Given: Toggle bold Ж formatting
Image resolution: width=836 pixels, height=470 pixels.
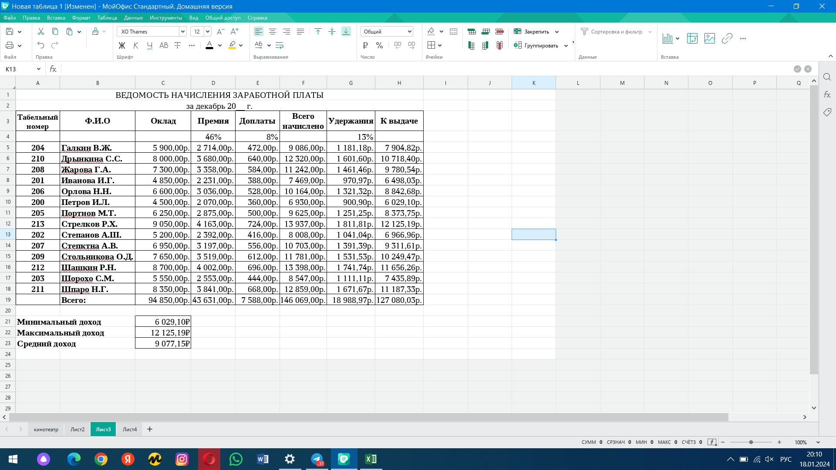Looking at the screenshot, I should pyautogui.click(x=122, y=45).
